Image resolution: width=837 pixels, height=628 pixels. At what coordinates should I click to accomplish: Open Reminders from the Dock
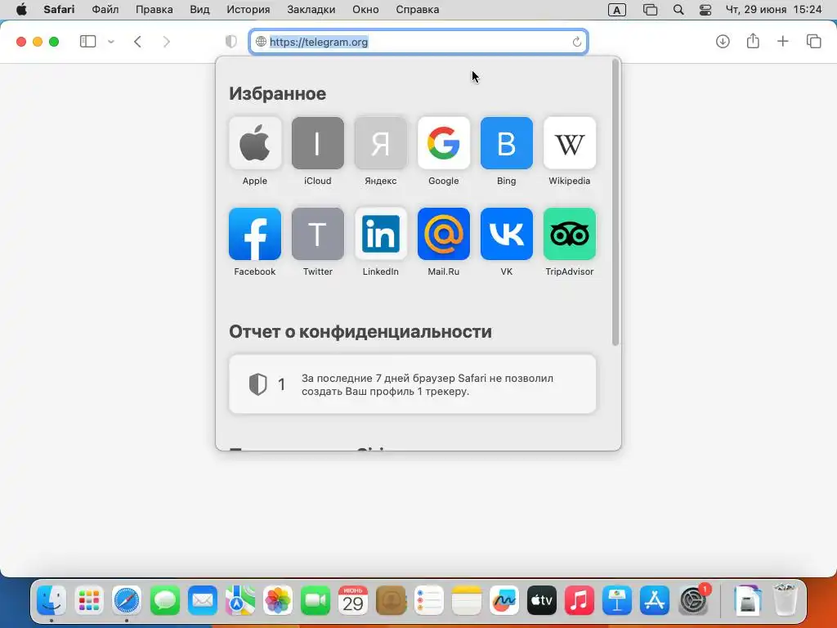coord(428,601)
